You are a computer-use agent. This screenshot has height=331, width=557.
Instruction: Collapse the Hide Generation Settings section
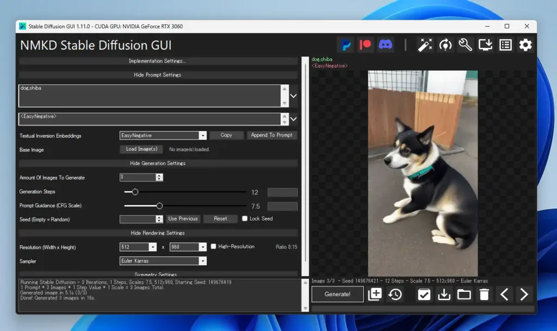pos(158,163)
